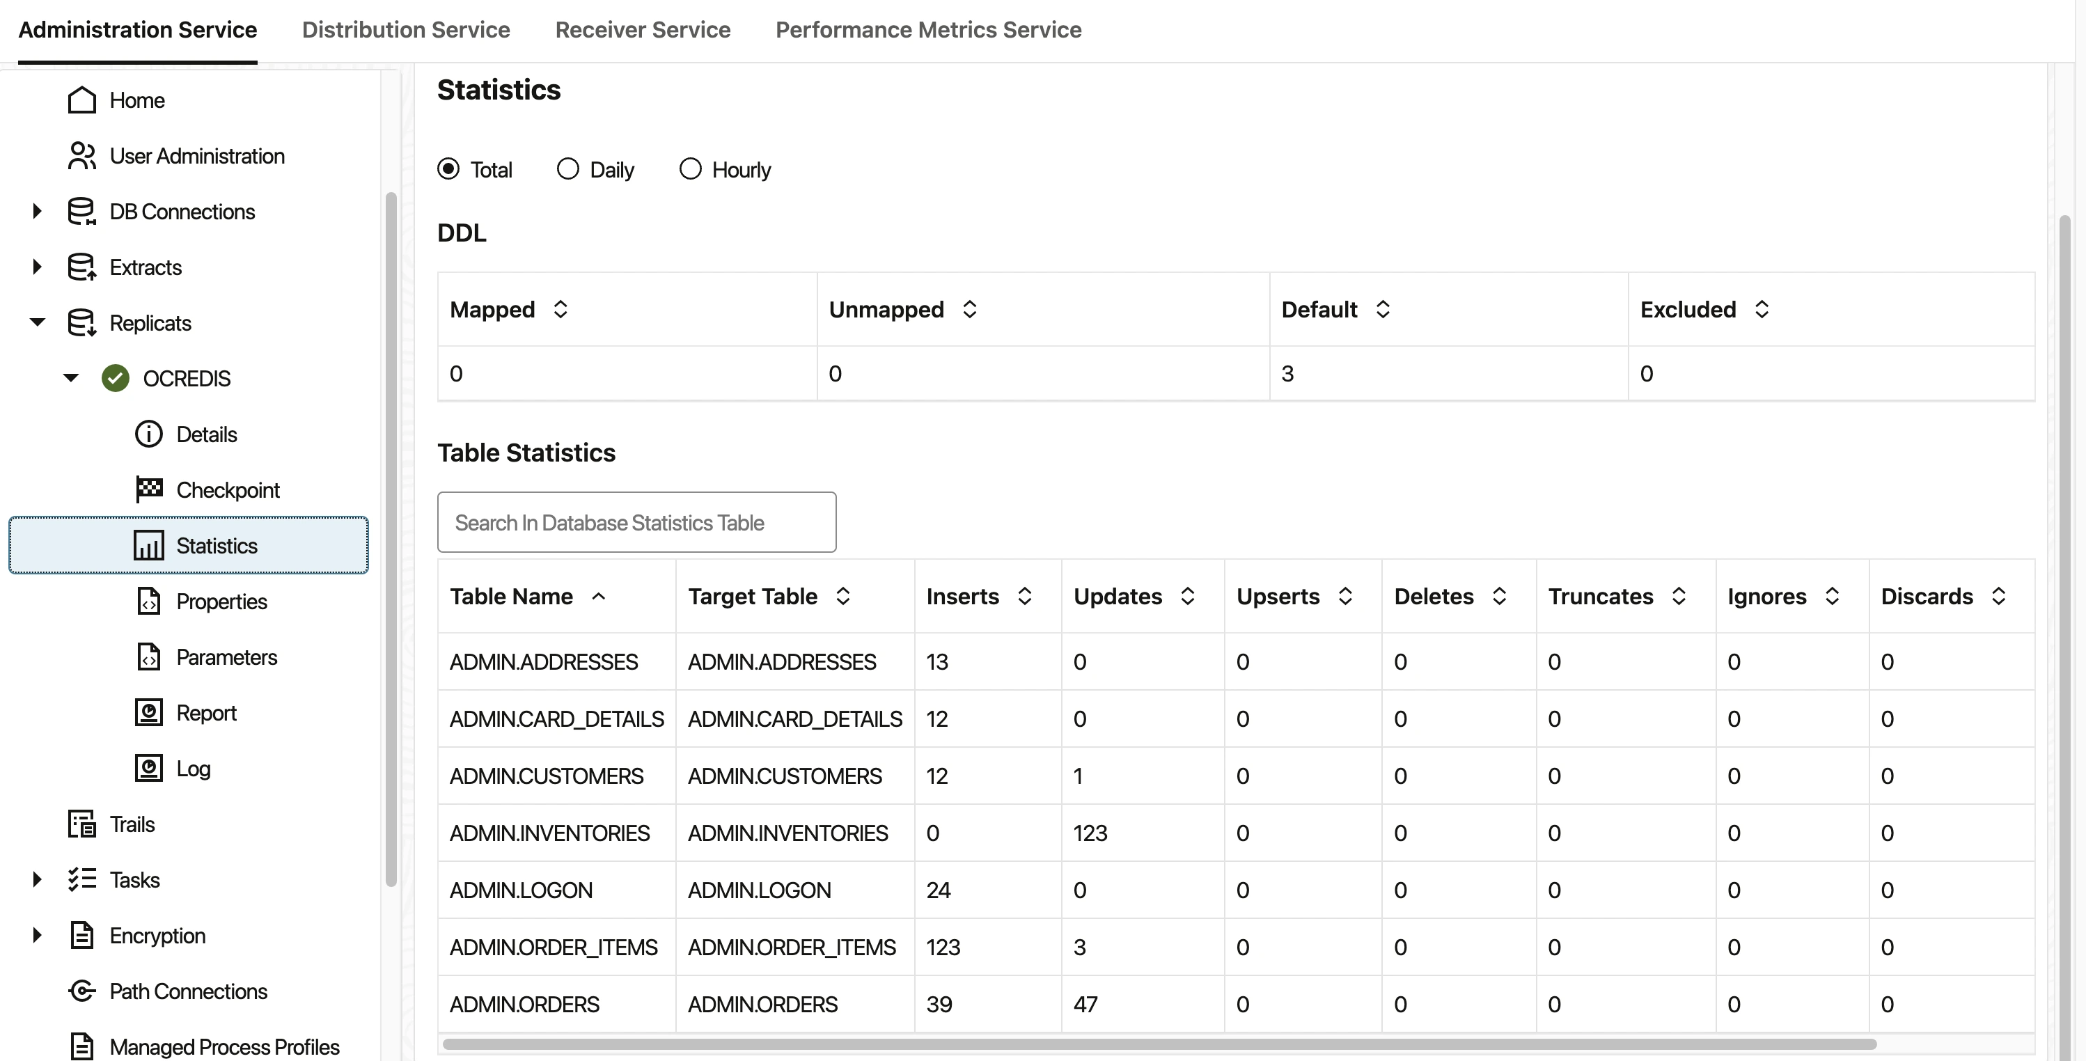
Task: Click the Home icon in sidebar
Action: tap(81, 100)
